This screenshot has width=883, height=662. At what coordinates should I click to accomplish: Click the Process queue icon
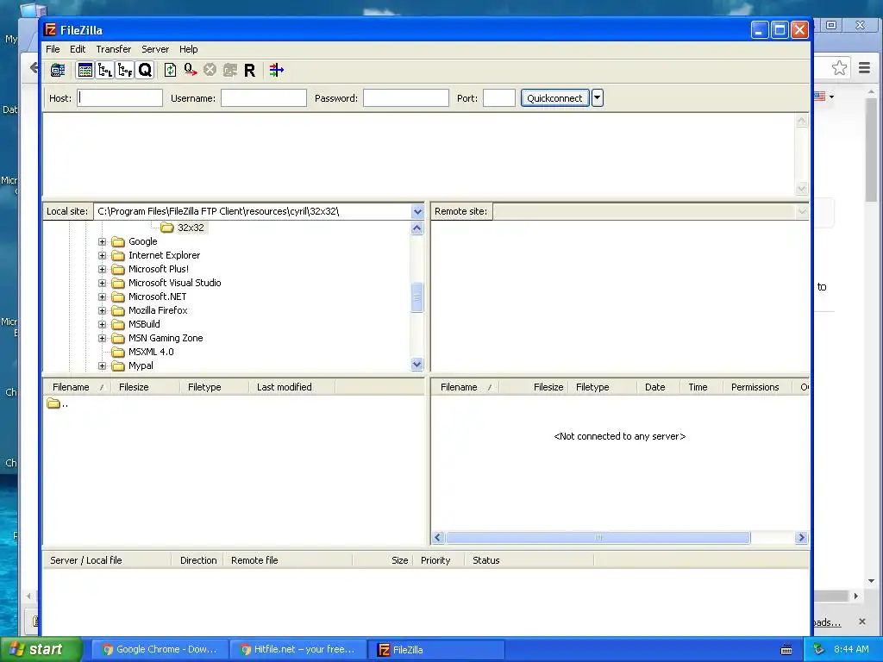(x=191, y=70)
